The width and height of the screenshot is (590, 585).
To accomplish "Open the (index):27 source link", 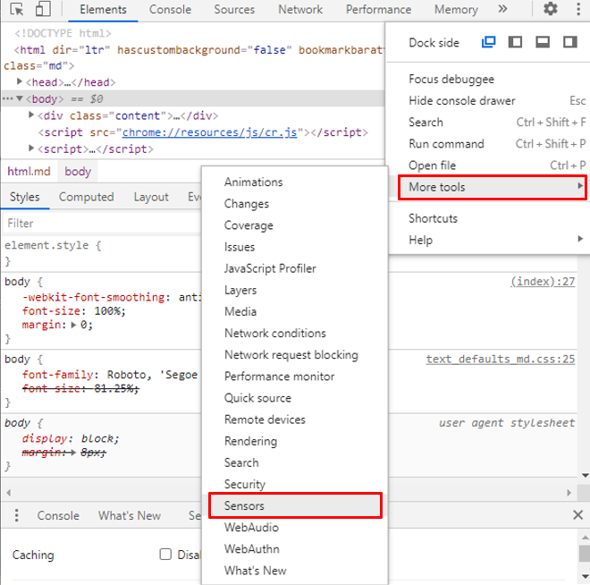I will 543,282.
